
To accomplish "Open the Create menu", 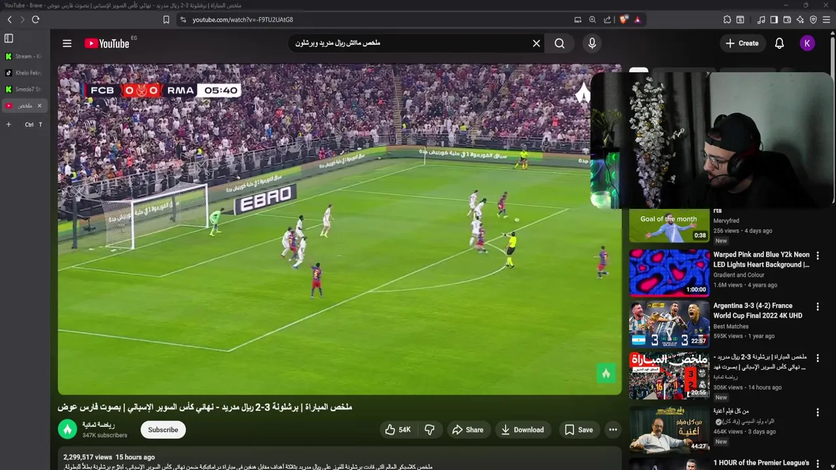I will tap(742, 43).
